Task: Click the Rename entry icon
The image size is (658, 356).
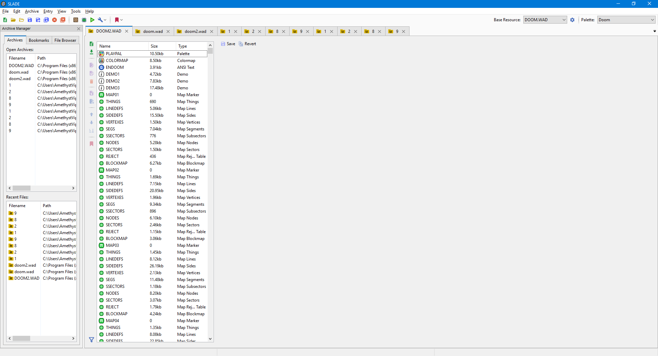Action: [92, 65]
